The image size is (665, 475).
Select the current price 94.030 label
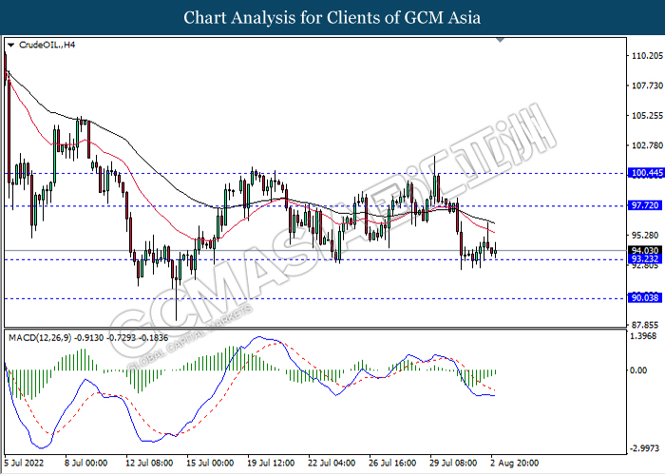[x=645, y=251]
